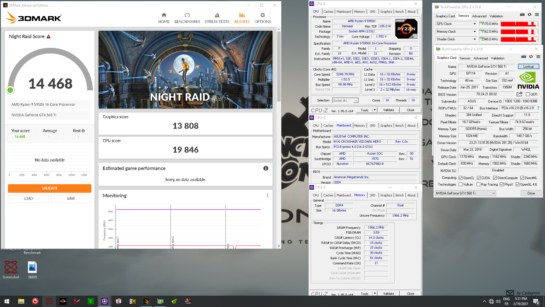Click Lookup button in GPU-Z
Screen dimensions: 545x307
[x=528, y=67]
